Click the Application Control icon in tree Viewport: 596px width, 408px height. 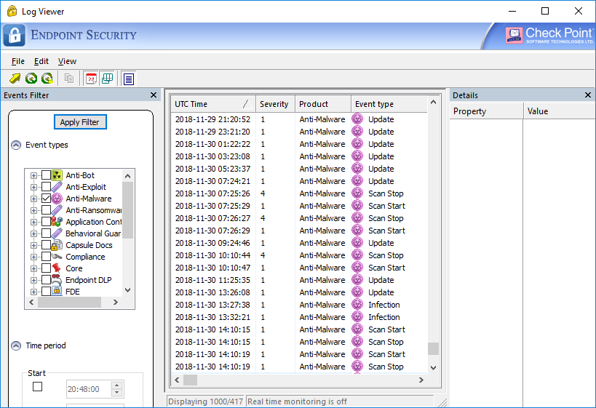click(x=57, y=222)
